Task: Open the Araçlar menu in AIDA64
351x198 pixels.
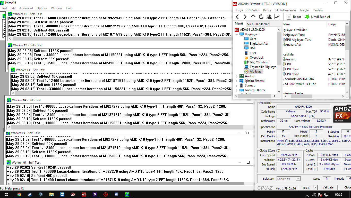Action: click(x=304, y=10)
